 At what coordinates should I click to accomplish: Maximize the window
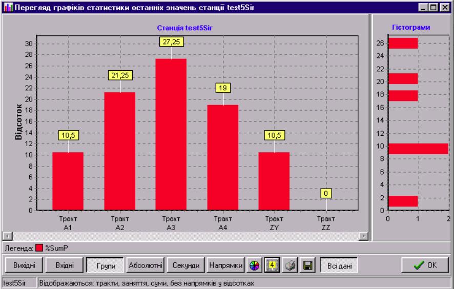pyautogui.click(x=434, y=7)
